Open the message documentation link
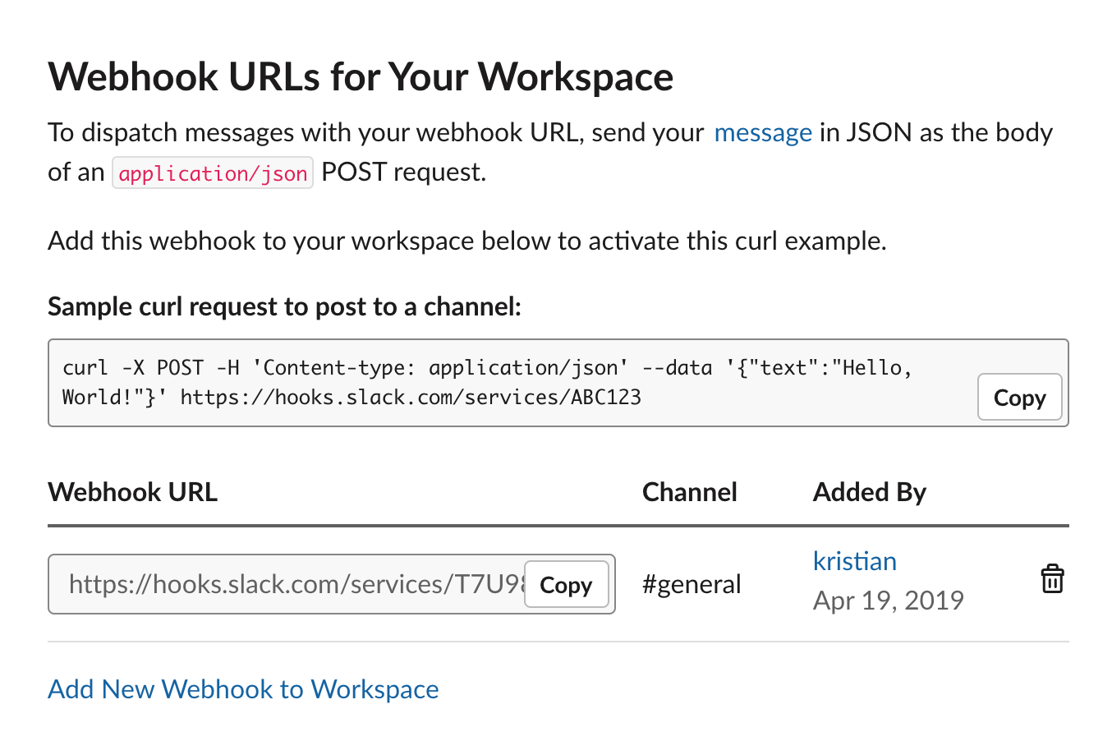This screenshot has height=741, width=1112. point(762,131)
